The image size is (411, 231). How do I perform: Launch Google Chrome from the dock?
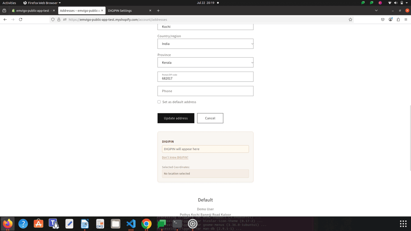146,224
